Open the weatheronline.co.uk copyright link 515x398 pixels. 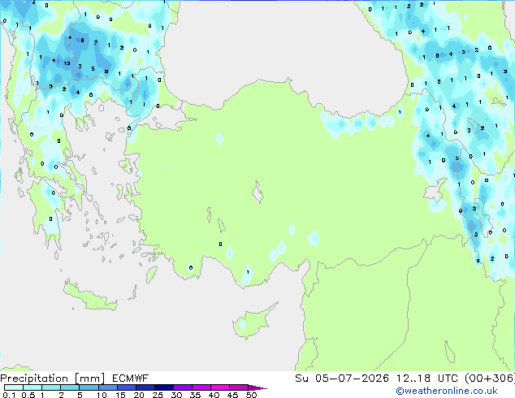point(447,391)
